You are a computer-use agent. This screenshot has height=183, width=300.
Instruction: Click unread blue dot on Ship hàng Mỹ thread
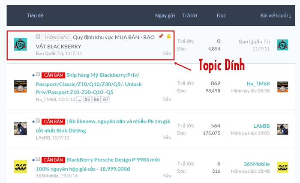tap(33, 75)
